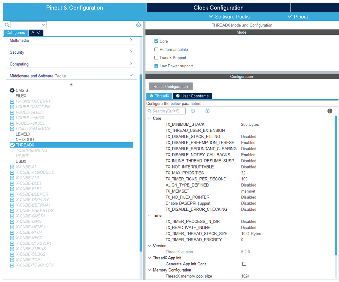339x282 pixels.
Task: Go to previous search result arrow
Action: click(x=193, y=111)
